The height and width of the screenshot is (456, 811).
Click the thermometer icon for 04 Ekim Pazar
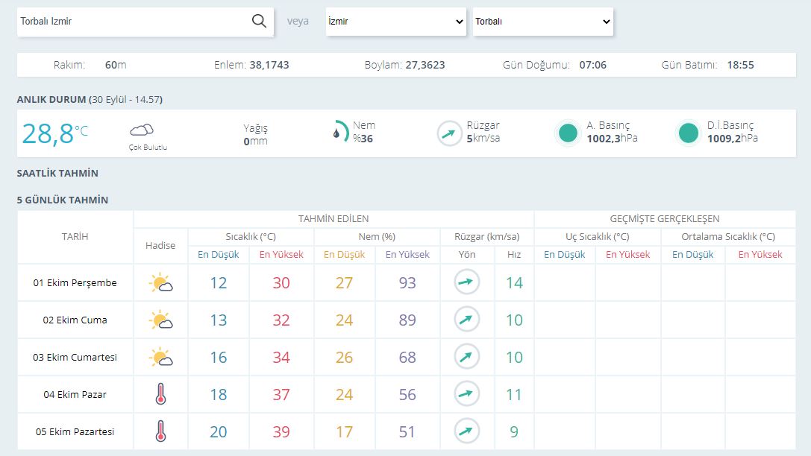point(161,394)
